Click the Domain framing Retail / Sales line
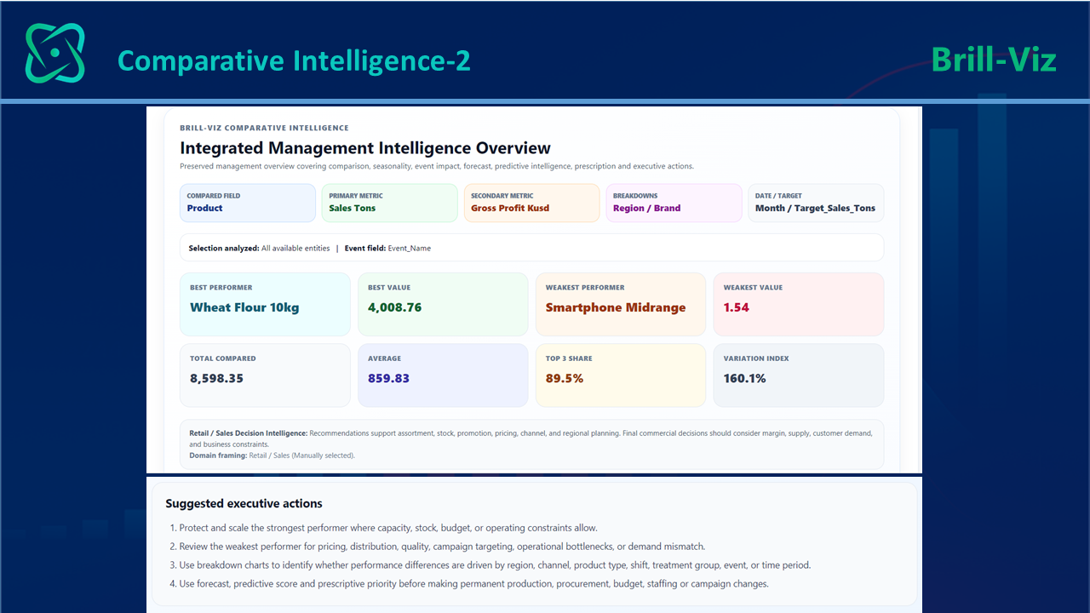Viewport: 1090px width, 613px height. pyautogui.click(x=272, y=455)
